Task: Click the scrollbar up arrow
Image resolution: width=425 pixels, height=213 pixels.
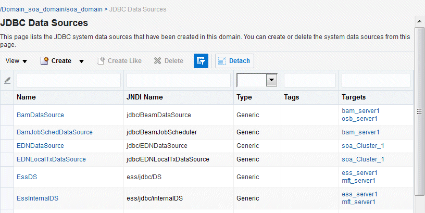Action: (x=420, y=21)
